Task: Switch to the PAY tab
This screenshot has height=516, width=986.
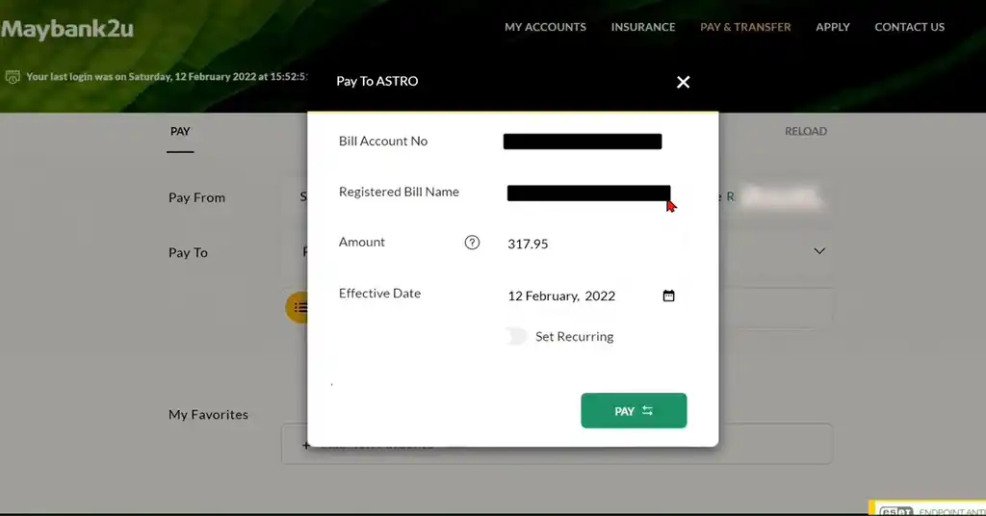Action: click(x=180, y=131)
